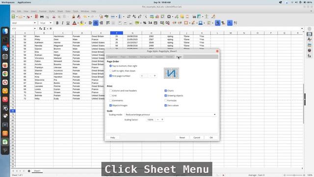Expand the background color dropdown arrow
The image size is (314, 177).
click(x=85, y=23)
